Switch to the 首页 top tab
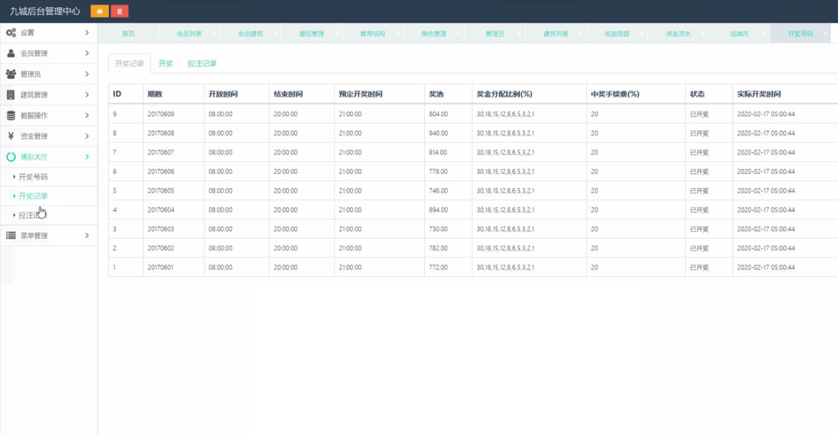The image size is (838, 434). 128,33
